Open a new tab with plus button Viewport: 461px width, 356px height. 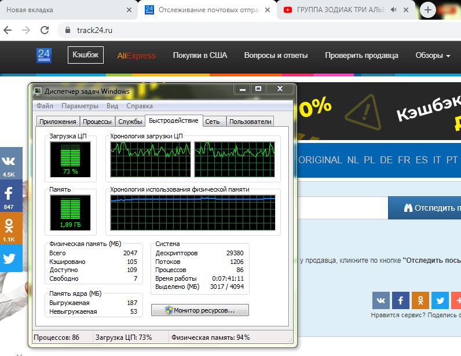(x=428, y=10)
